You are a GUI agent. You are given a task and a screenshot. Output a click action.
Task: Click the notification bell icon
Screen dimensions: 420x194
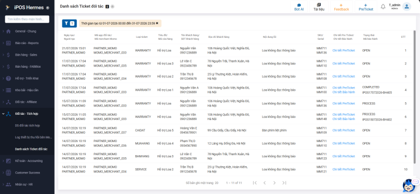pos(383,7)
